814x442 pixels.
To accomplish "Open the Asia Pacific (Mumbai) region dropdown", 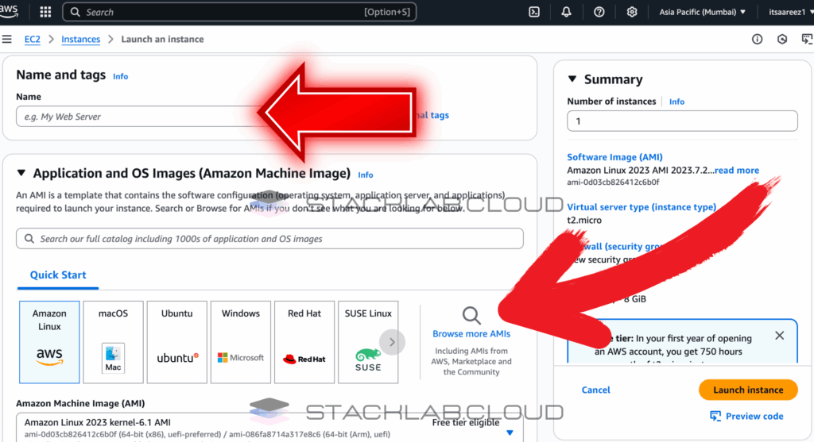I will (703, 12).
